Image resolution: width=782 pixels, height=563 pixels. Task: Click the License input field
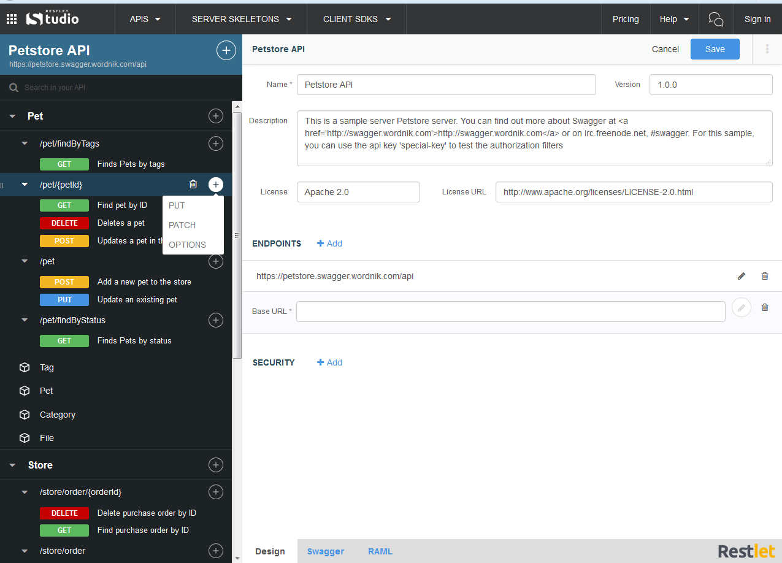pos(358,192)
